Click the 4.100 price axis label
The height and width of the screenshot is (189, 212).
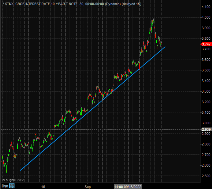(x=206, y=7)
